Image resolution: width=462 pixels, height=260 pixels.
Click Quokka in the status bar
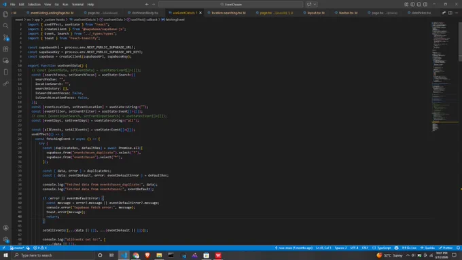427,248
